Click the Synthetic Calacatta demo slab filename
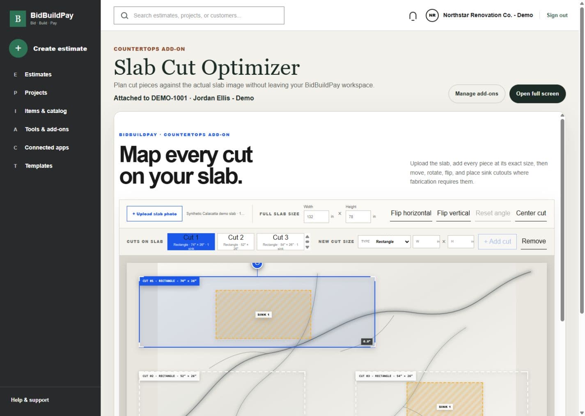Image resolution: width=585 pixels, height=416 pixels. click(x=215, y=214)
